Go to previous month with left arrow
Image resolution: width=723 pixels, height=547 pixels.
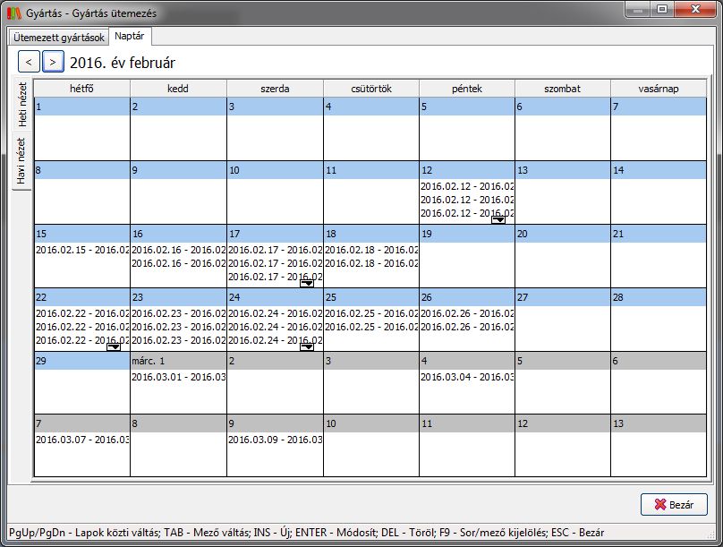(29, 62)
